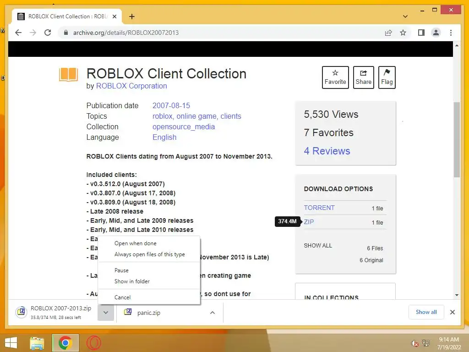Click the Share button on the item
The width and height of the screenshot is (469, 352).
coord(363,77)
